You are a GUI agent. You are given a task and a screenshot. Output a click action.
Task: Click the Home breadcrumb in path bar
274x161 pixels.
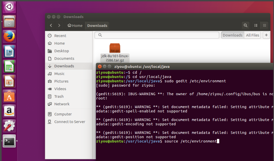point(75,25)
